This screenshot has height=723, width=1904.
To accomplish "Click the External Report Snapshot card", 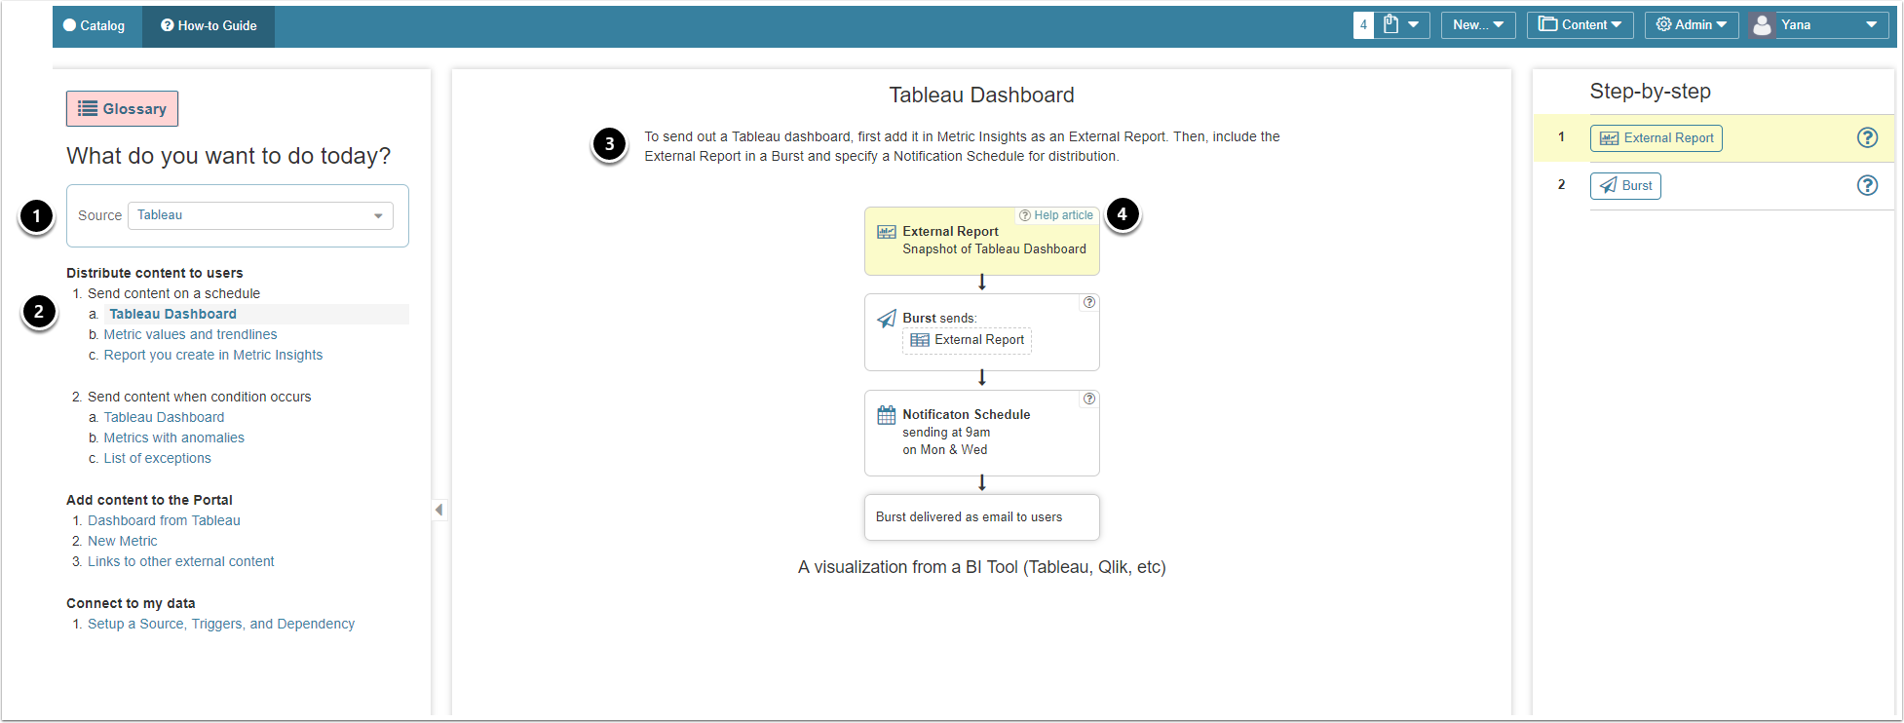I will tap(982, 241).
